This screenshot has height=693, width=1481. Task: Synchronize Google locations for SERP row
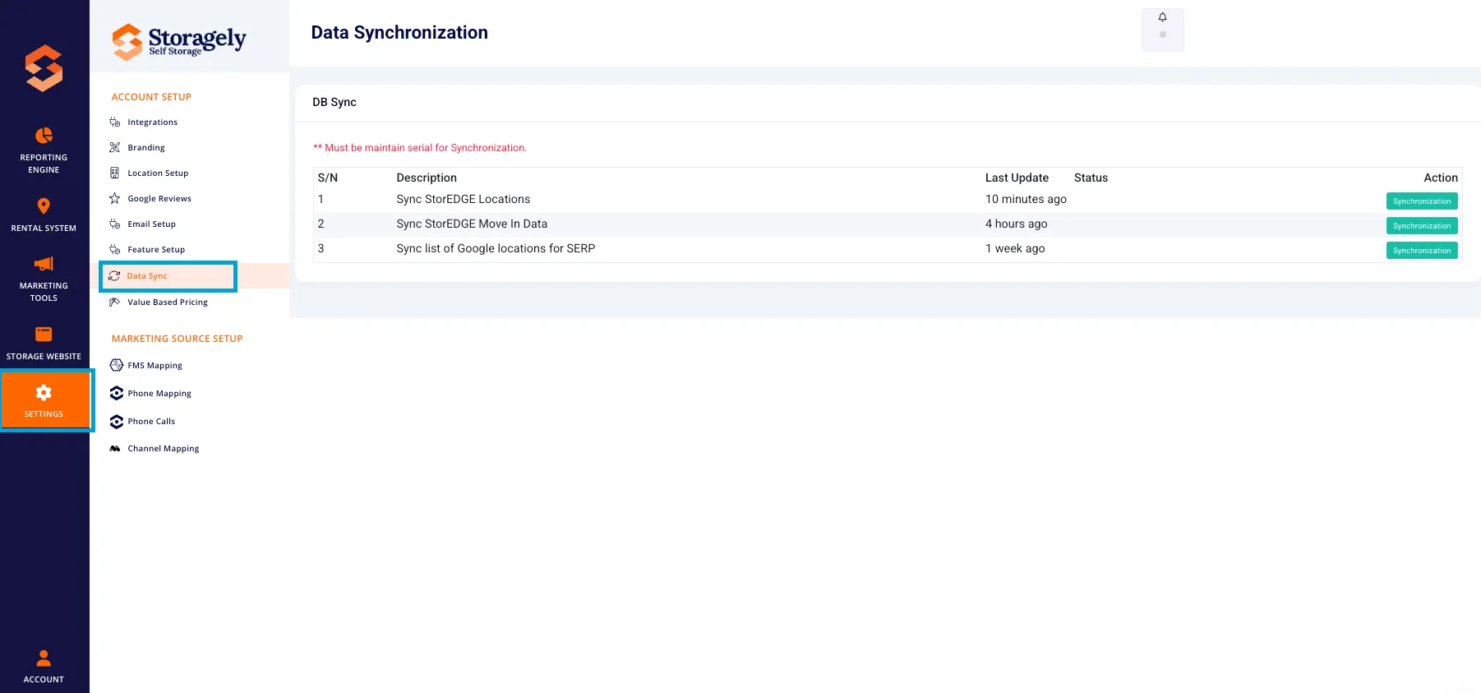[x=1422, y=251]
